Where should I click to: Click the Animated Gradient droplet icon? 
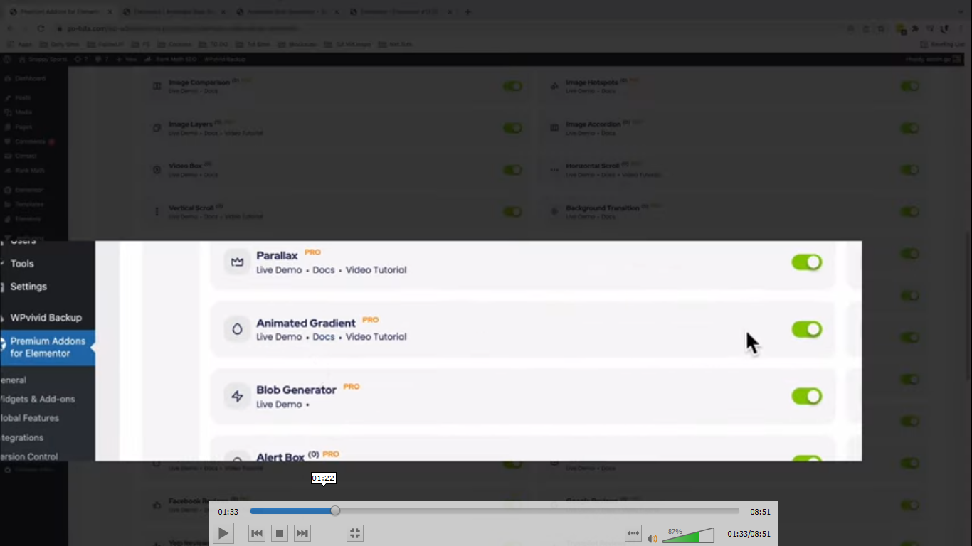pyautogui.click(x=237, y=329)
